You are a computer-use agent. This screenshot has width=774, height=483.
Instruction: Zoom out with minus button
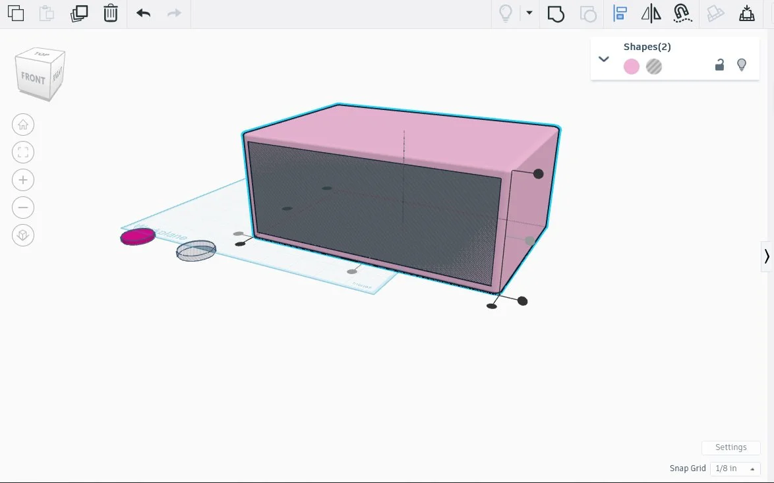pyautogui.click(x=23, y=208)
